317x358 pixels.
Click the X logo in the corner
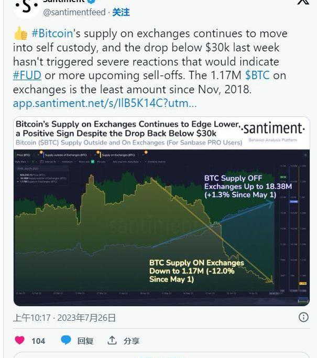pyautogui.click(x=303, y=2)
